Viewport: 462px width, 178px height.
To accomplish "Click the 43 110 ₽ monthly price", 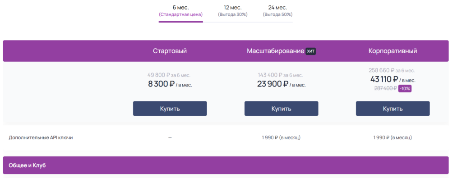I will point(384,79).
